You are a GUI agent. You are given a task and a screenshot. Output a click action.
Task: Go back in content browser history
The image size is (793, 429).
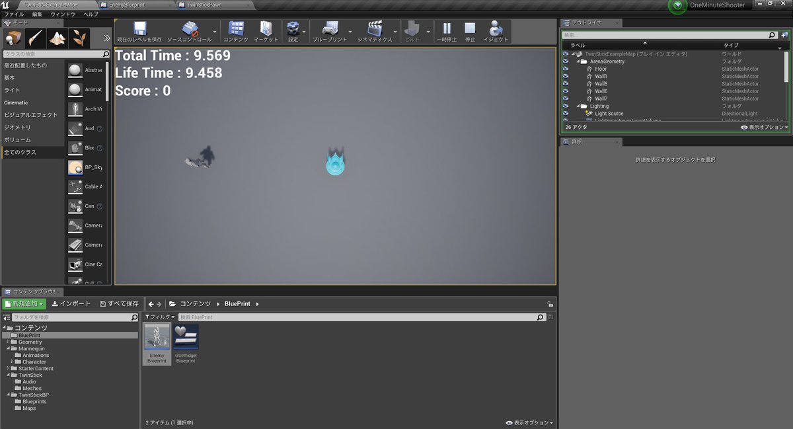pyautogui.click(x=151, y=304)
